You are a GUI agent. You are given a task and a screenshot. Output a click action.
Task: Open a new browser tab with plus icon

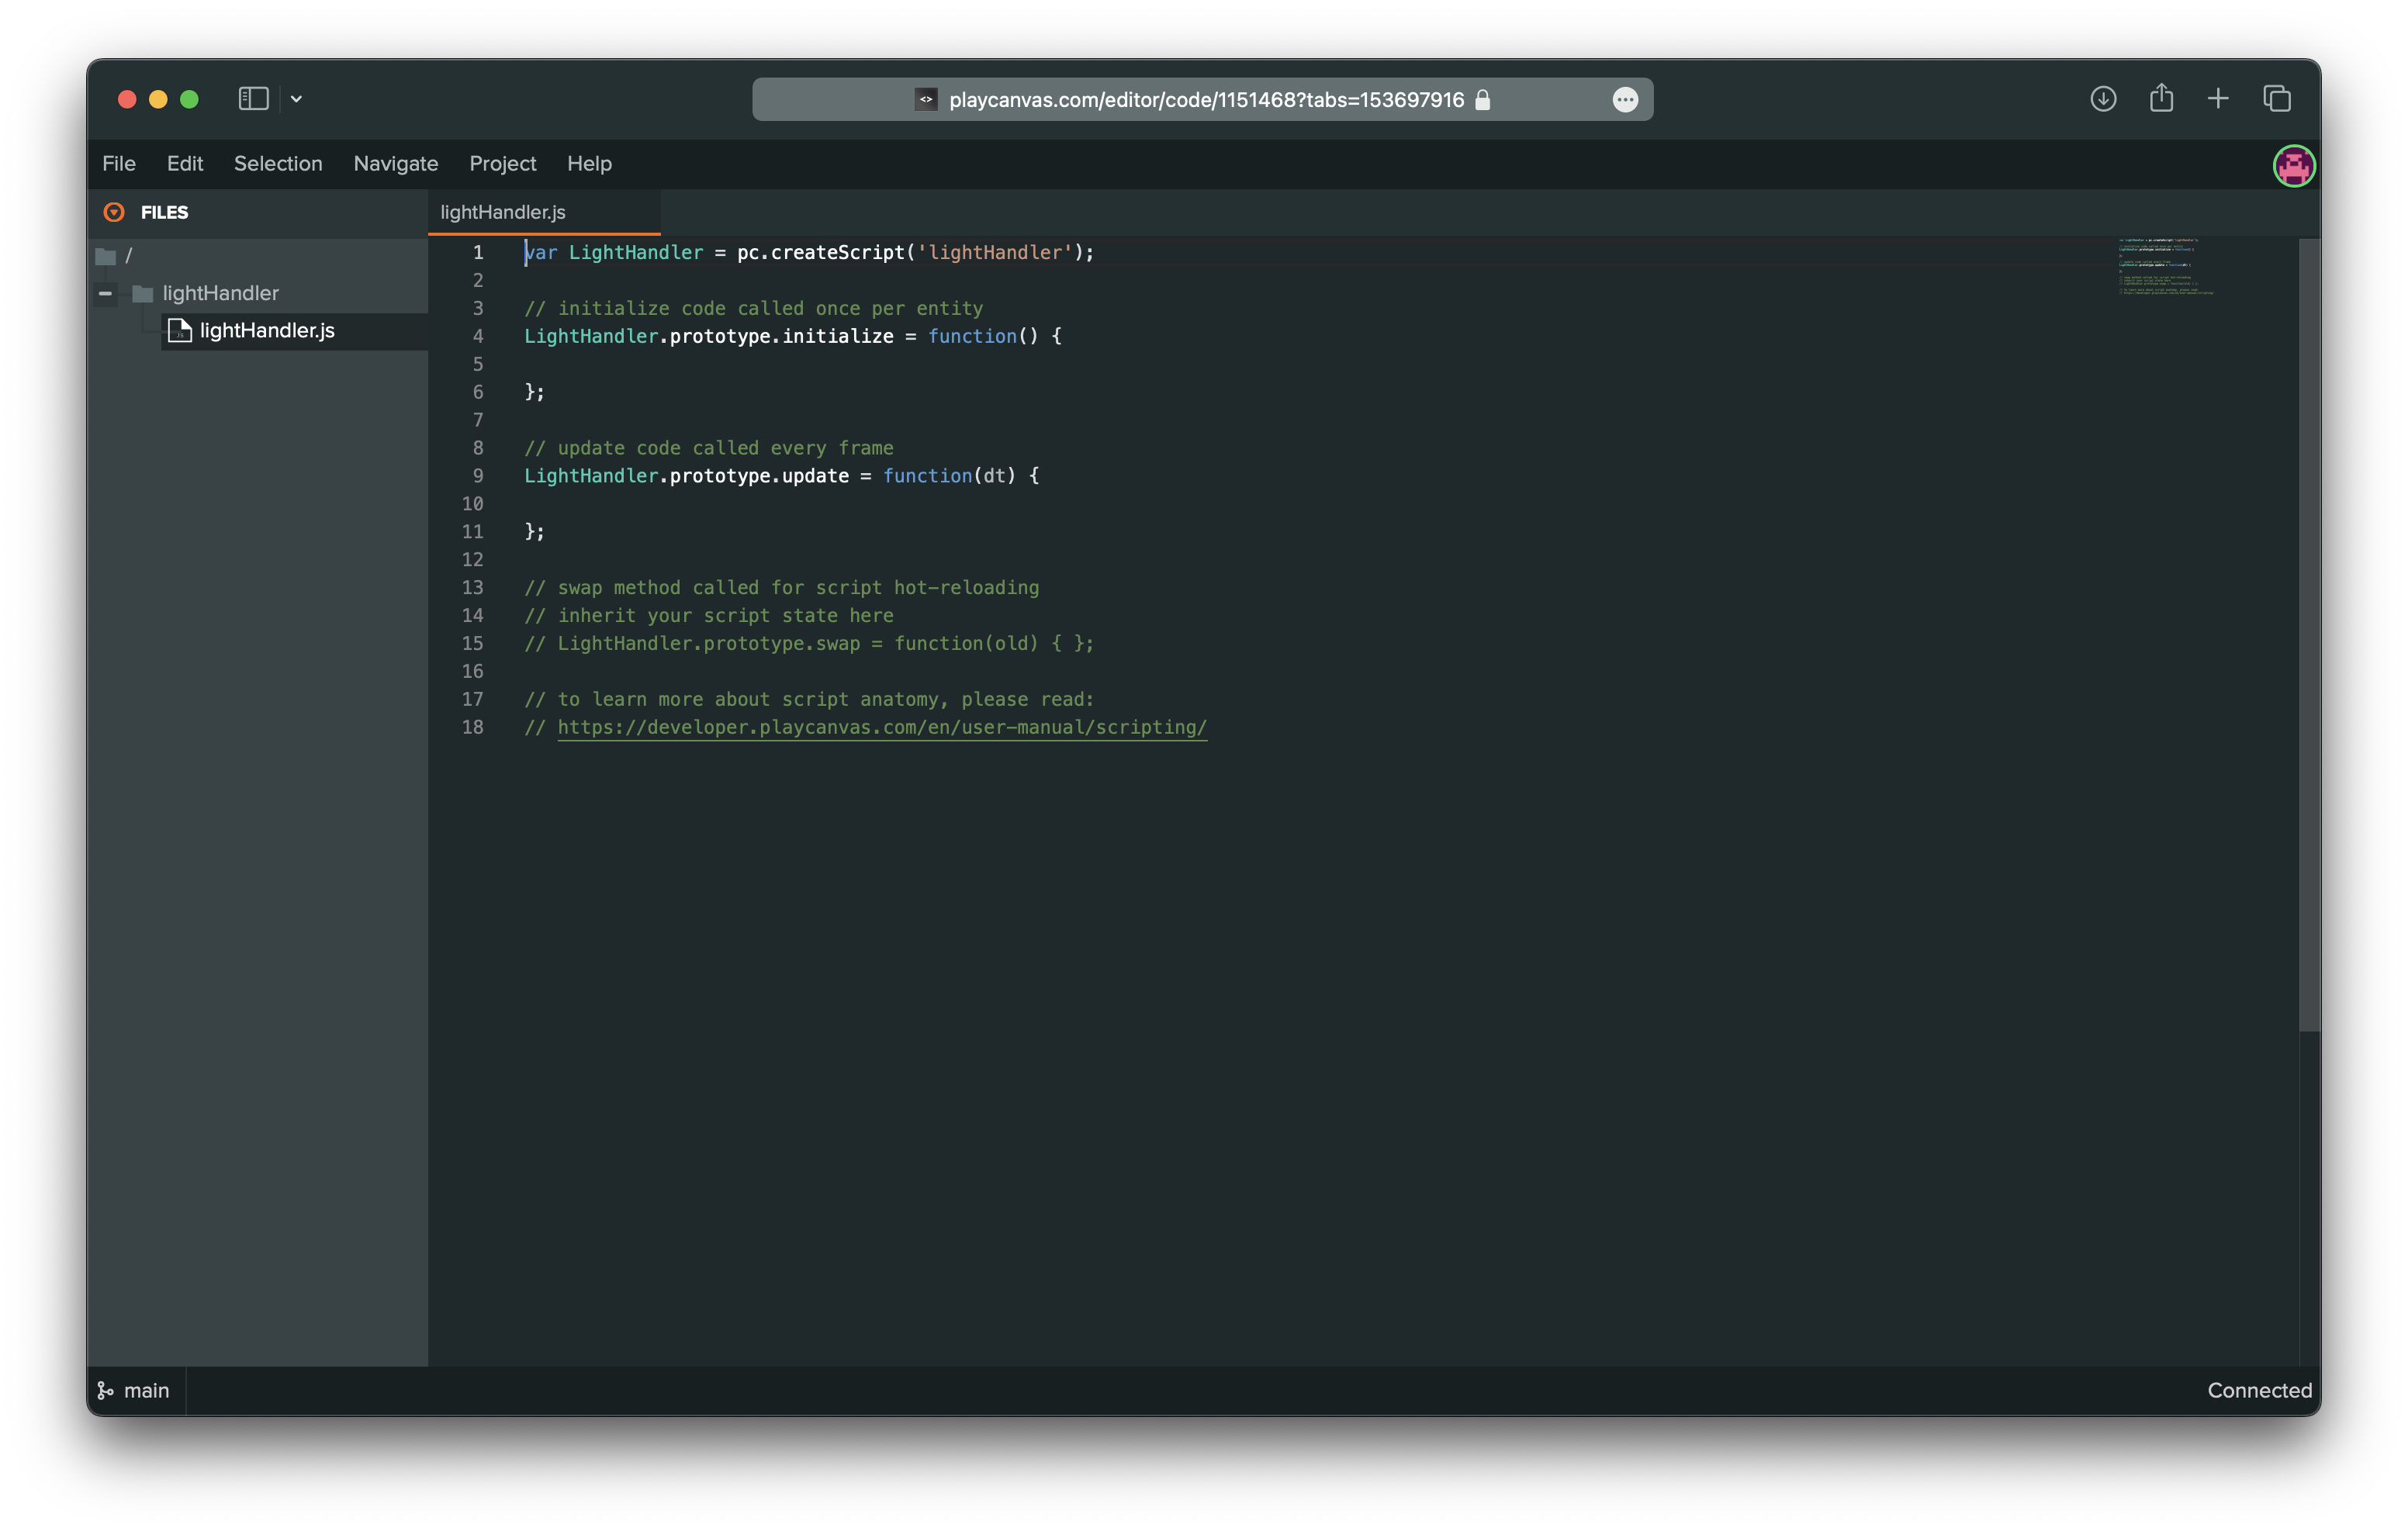[x=2218, y=99]
